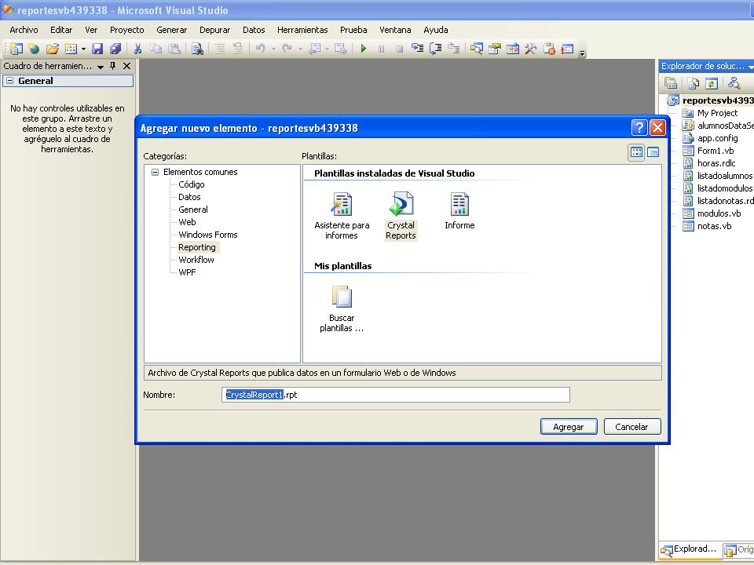Open the toolbar options overflow arrow
This screenshot has width=754, height=565.
[582, 53]
